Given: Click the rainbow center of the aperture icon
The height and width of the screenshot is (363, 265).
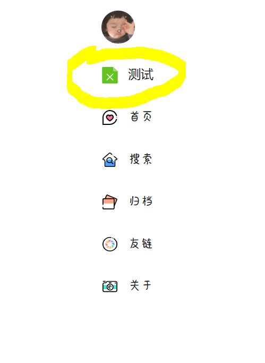Looking at the screenshot, I should (110, 244).
